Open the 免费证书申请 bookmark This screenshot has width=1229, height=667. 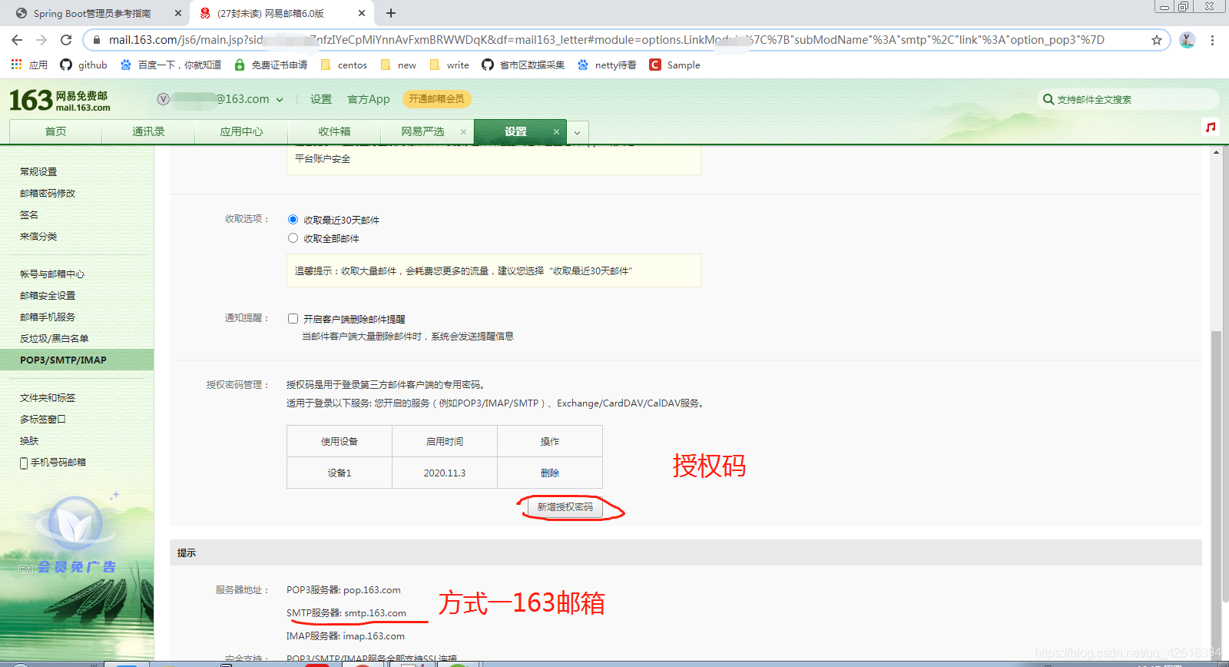(271, 65)
